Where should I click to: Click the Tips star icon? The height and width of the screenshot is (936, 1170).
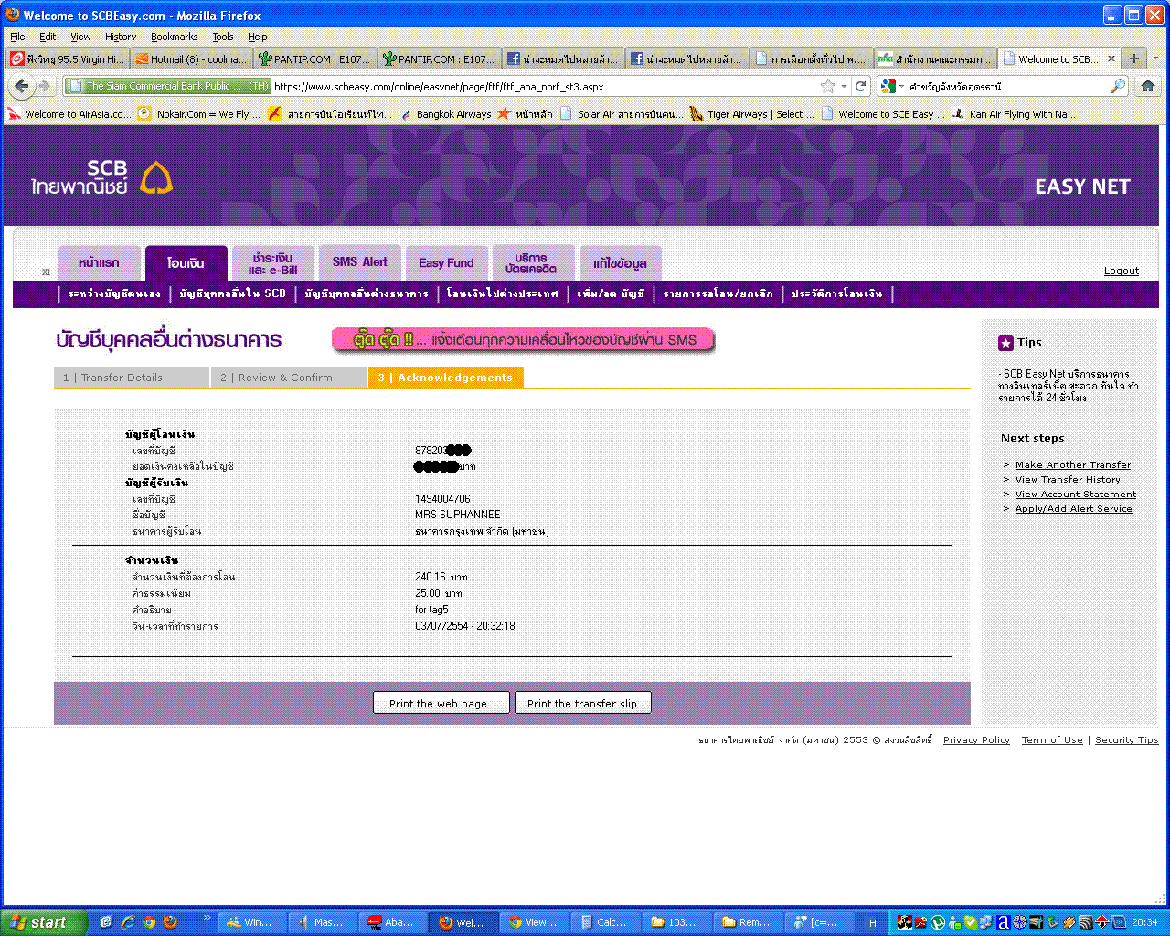pos(1005,343)
